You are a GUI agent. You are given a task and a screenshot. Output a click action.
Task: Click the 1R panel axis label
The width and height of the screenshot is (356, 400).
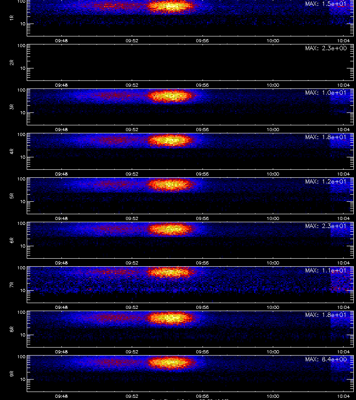click(12, 18)
